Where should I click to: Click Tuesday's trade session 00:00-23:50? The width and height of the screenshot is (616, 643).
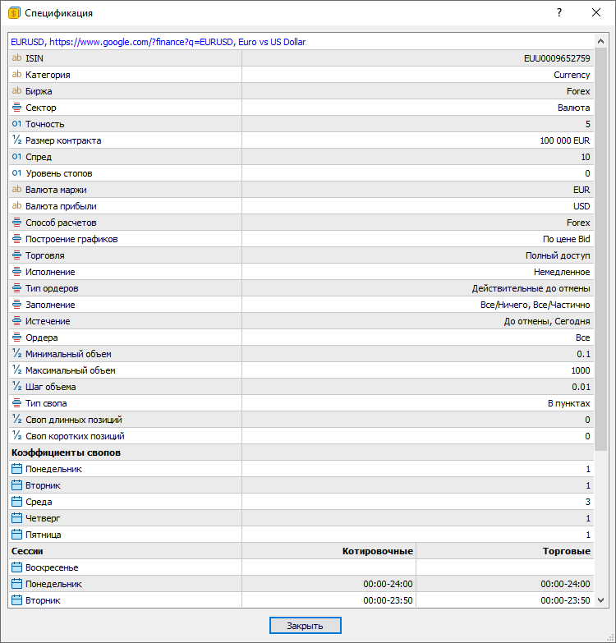[x=565, y=600]
